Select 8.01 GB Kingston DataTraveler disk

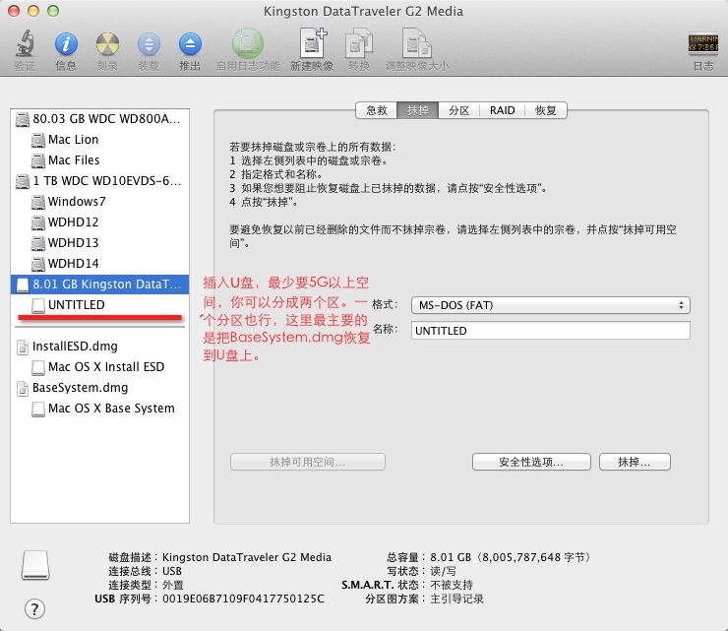[99, 284]
